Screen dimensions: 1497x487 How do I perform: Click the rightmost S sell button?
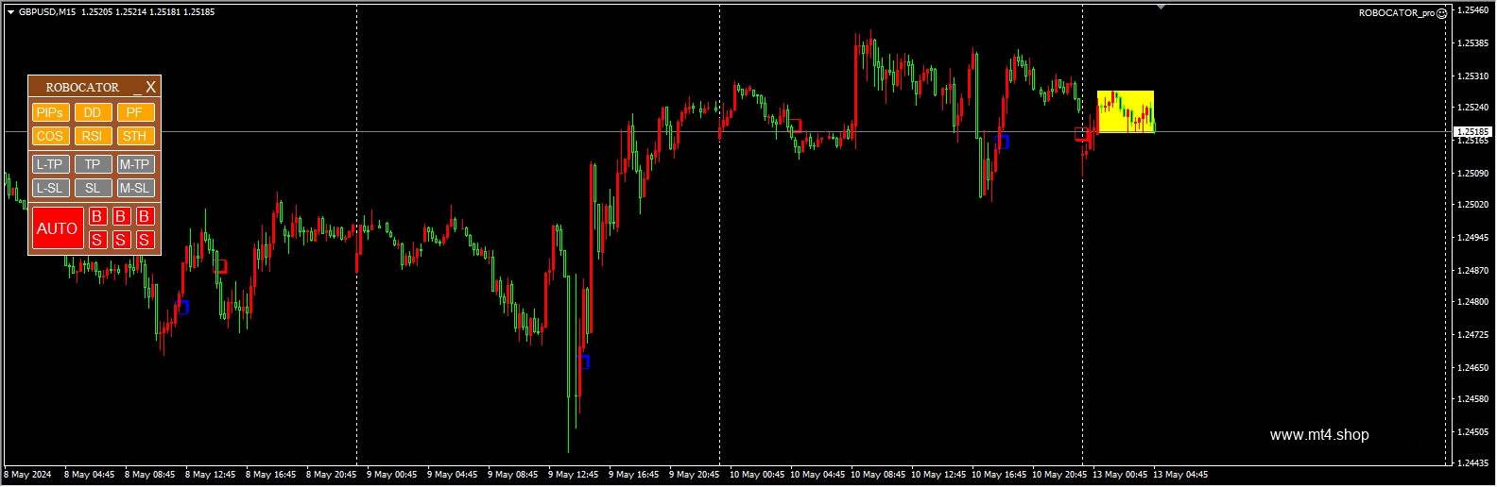(145, 240)
